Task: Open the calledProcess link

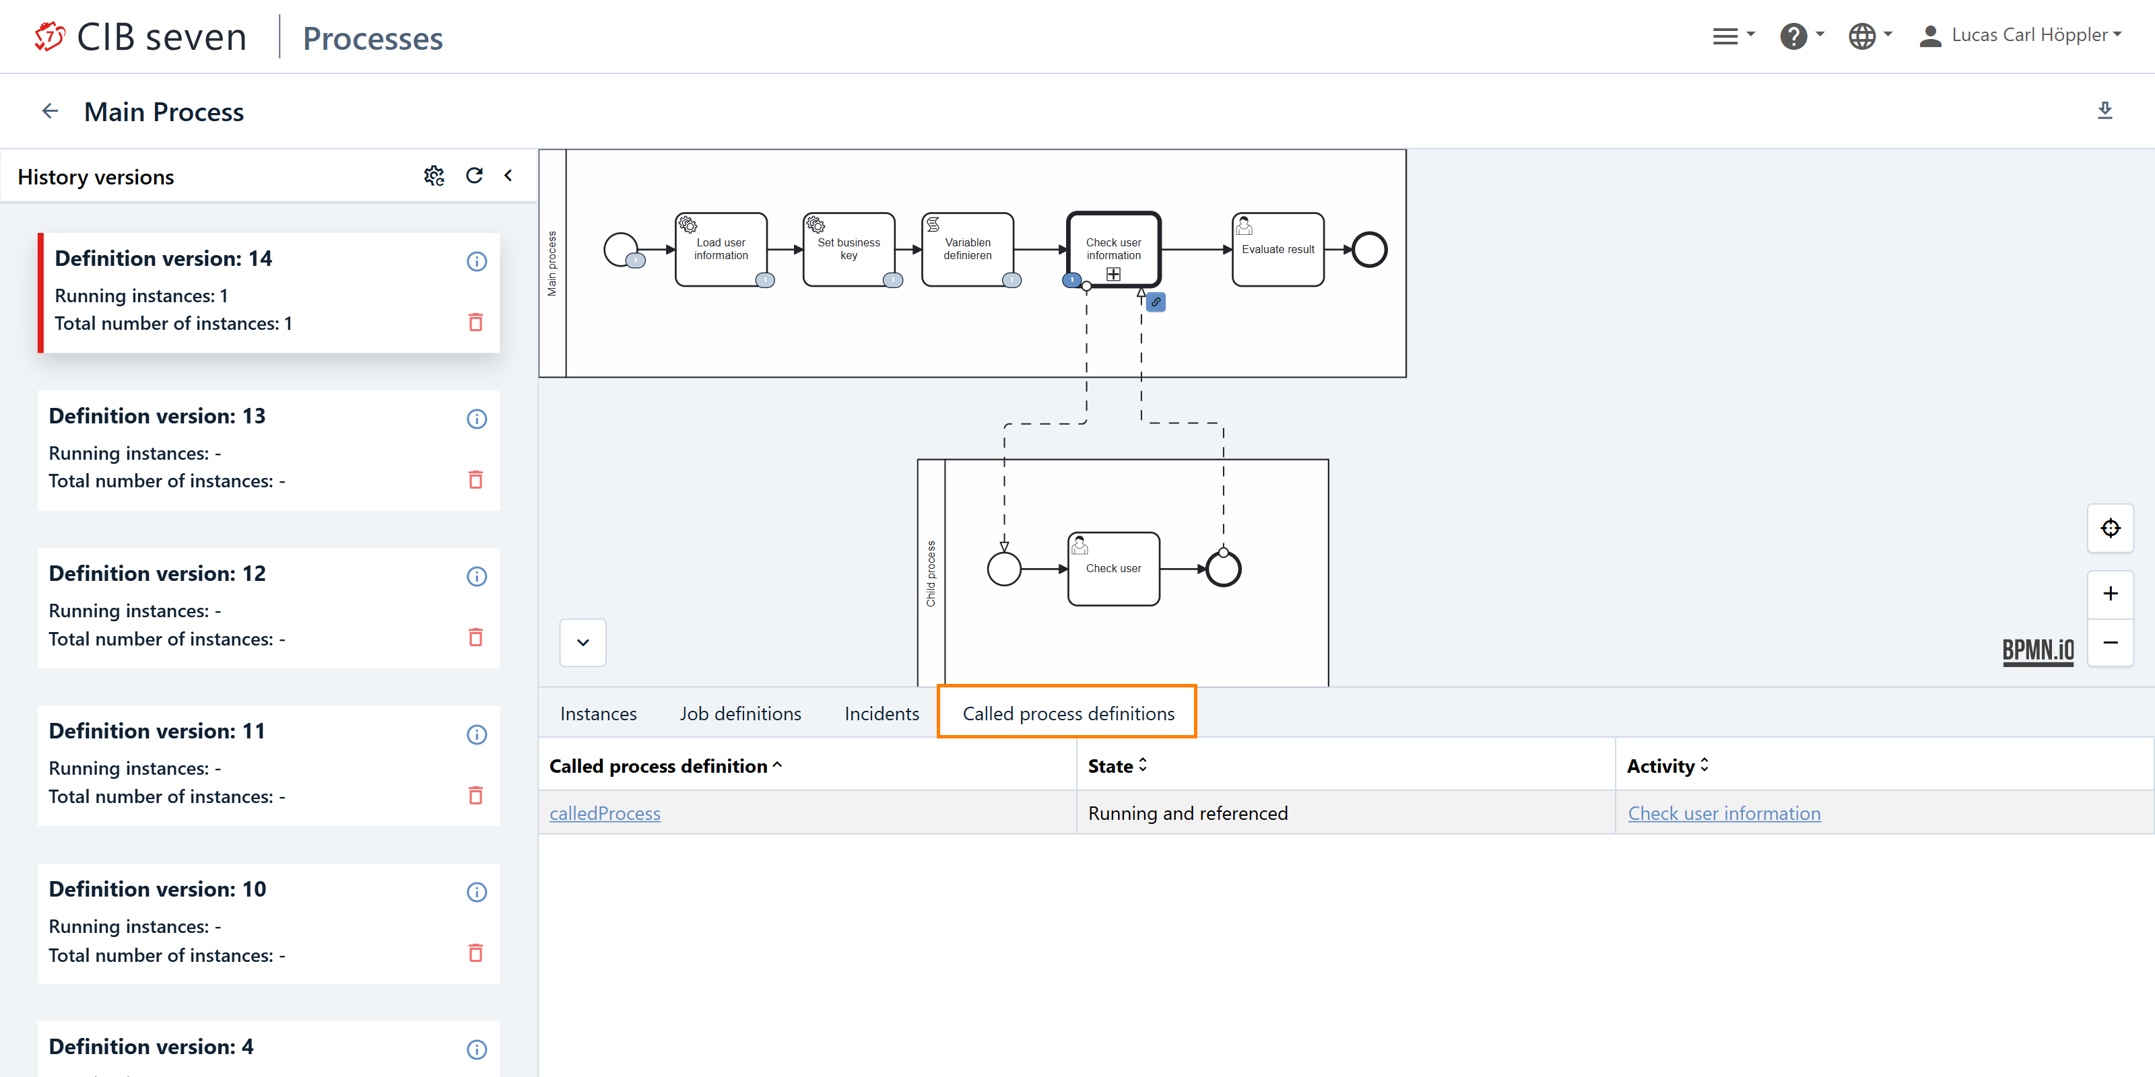Action: pyautogui.click(x=604, y=814)
